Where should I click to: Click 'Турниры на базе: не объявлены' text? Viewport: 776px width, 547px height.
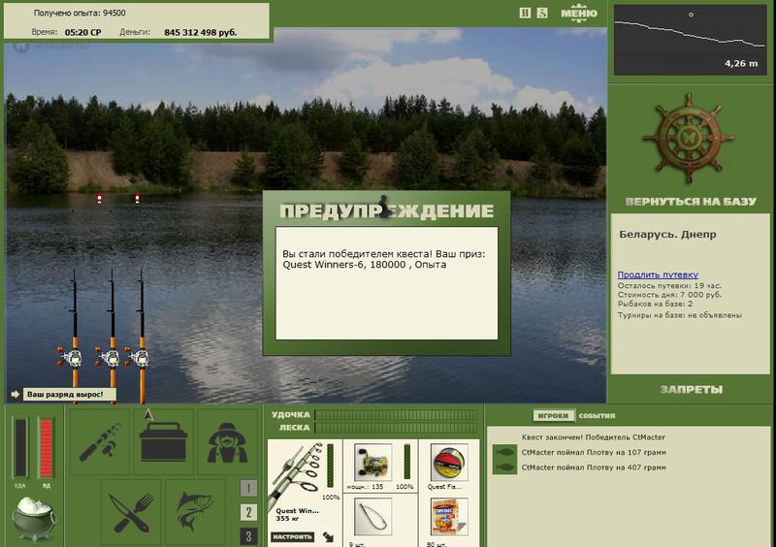click(680, 315)
